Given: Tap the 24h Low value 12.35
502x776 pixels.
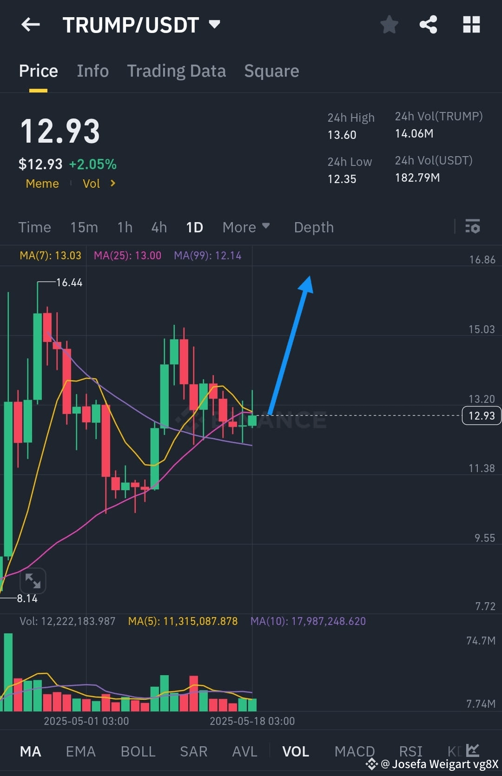Looking at the screenshot, I should point(342,179).
